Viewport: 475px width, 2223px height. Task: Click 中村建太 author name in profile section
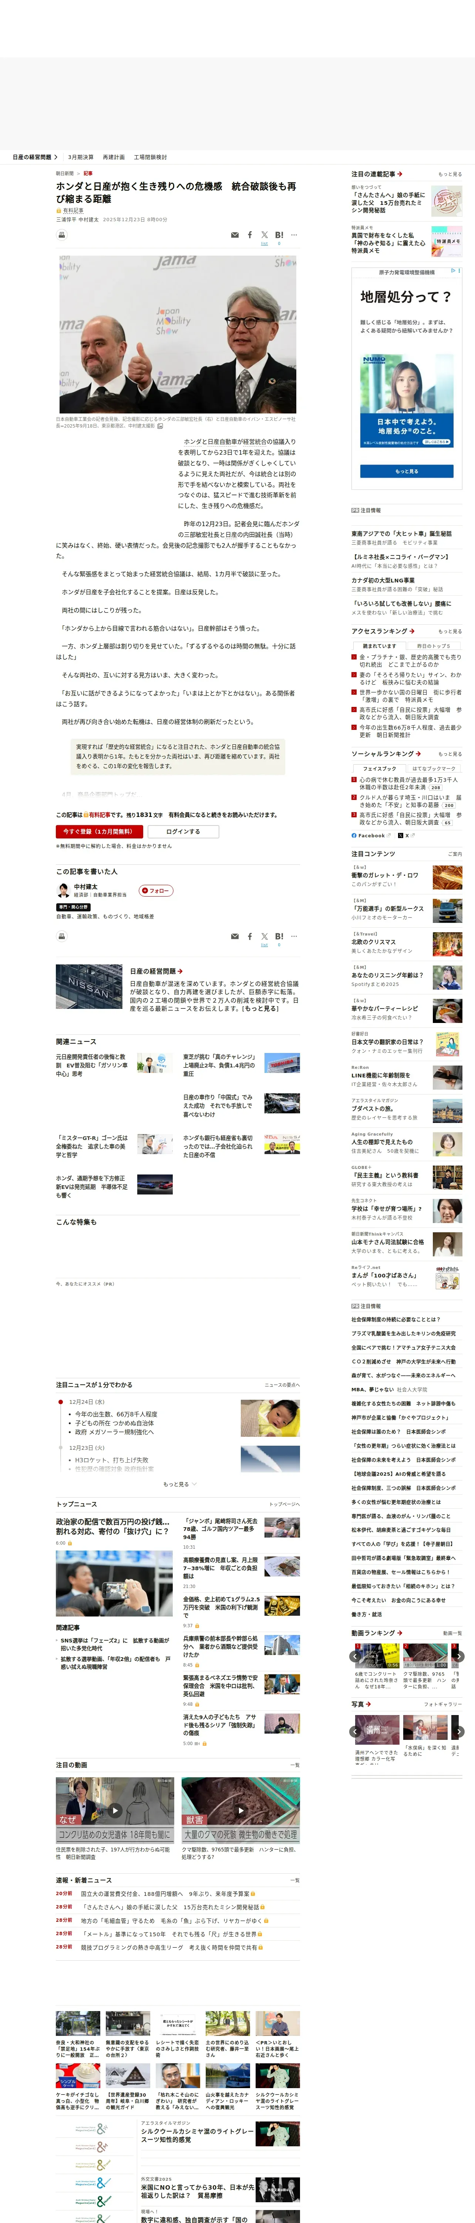click(85, 886)
